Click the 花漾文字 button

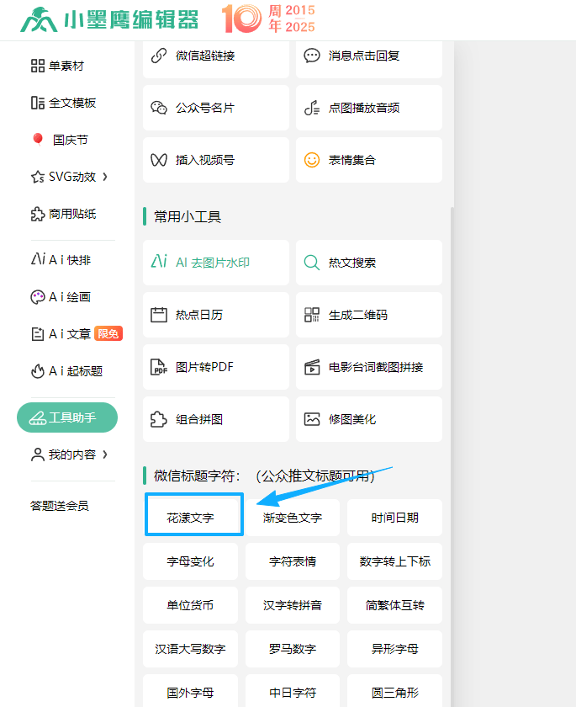tap(193, 515)
